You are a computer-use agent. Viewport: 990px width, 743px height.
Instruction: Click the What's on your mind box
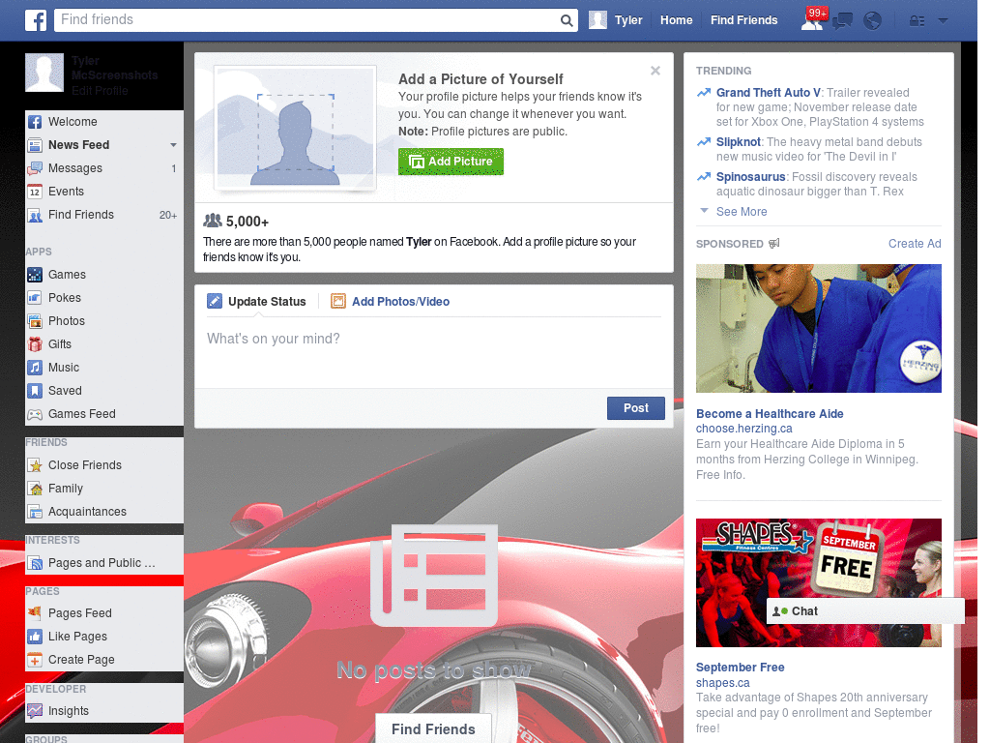point(434,350)
